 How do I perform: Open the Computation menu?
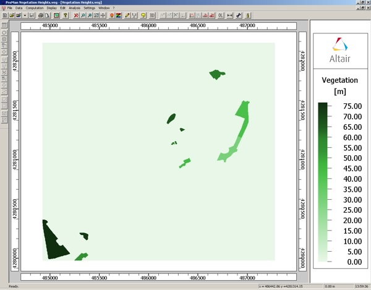[35, 8]
